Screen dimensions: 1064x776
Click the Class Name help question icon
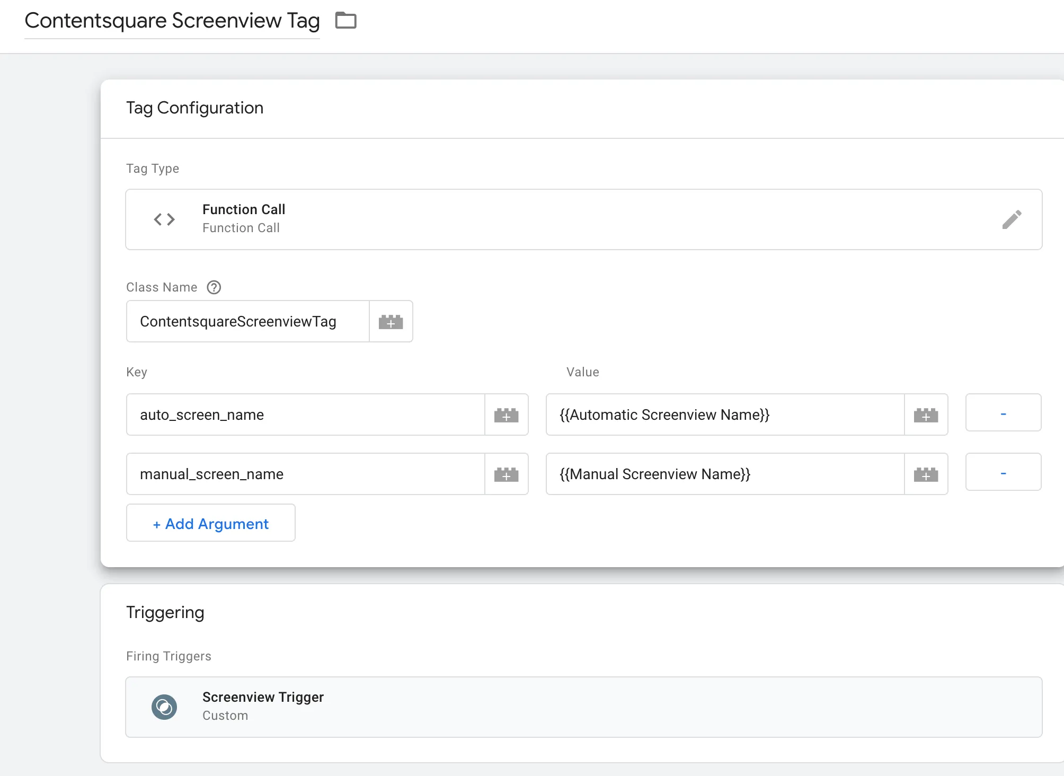(214, 287)
